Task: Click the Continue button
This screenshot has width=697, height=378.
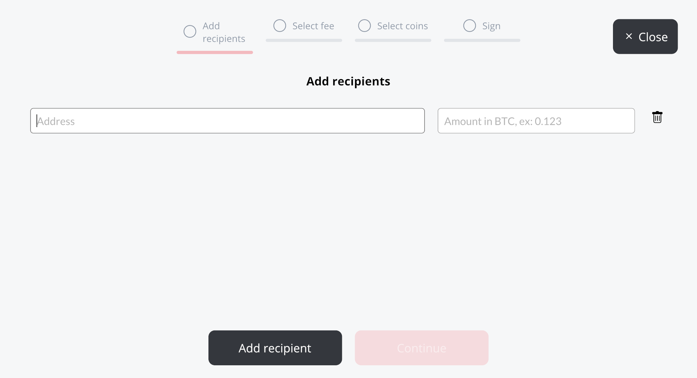Action: [421, 348]
